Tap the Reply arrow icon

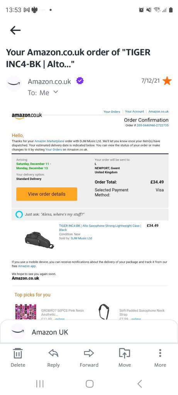(53, 353)
